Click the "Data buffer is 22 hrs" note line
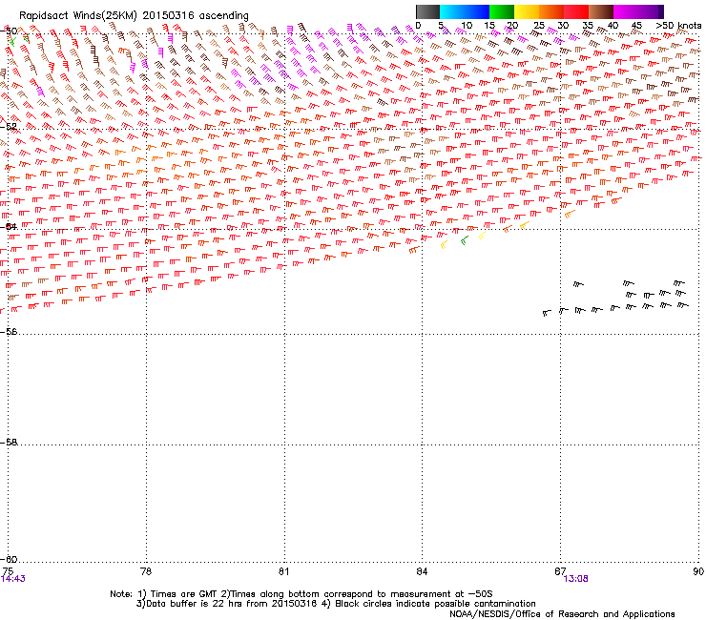This screenshot has width=706, height=620. coord(336,604)
